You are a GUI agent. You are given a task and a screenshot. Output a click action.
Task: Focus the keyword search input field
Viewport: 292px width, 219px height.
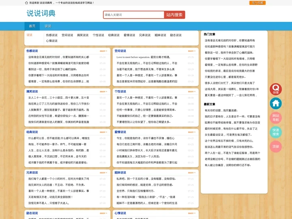[x=134, y=15]
